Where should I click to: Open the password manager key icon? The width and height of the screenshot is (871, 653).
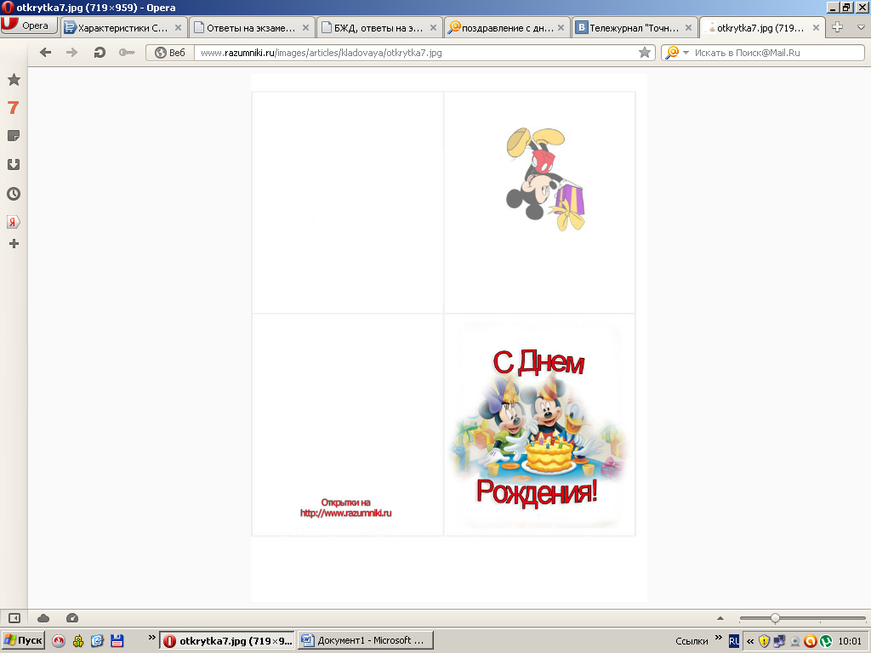[x=127, y=53]
